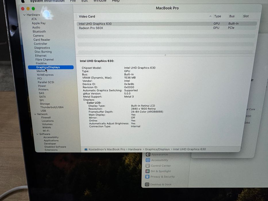This screenshot has width=268, height=201.
Task: Select NVMExpress in the sidebar
Action: point(45,75)
